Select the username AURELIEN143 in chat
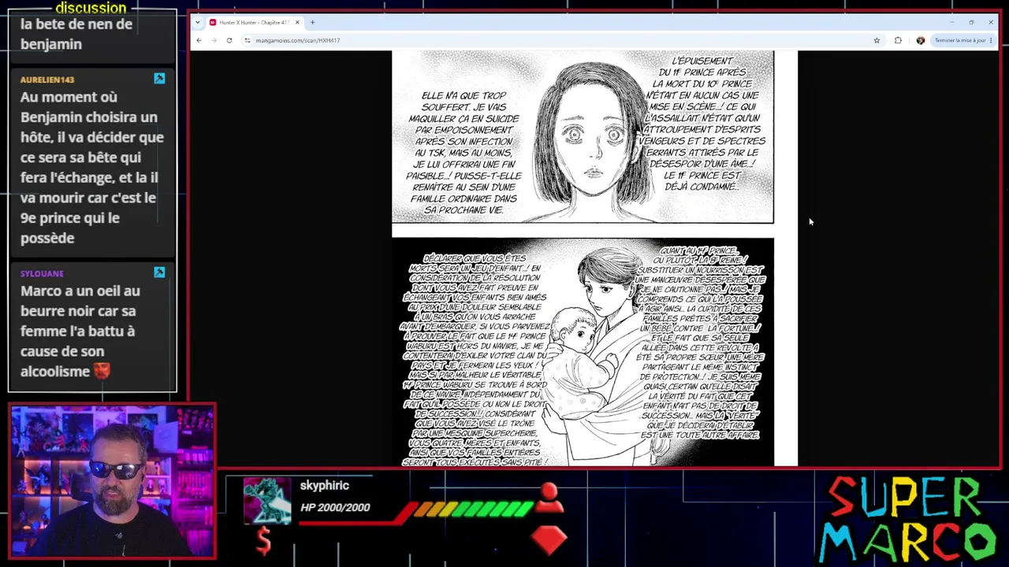Image resolution: width=1009 pixels, height=567 pixels. point(47,80)
